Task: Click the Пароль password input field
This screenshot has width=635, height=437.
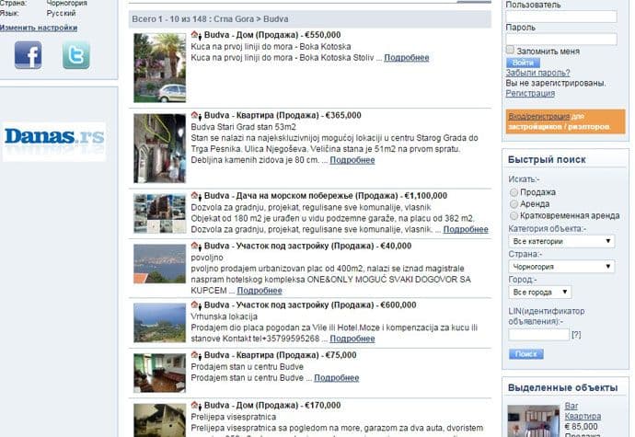Action: point(561,40)
